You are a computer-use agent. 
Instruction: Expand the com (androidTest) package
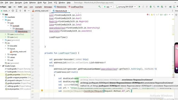pyautogui.click(x=6, y=34)
